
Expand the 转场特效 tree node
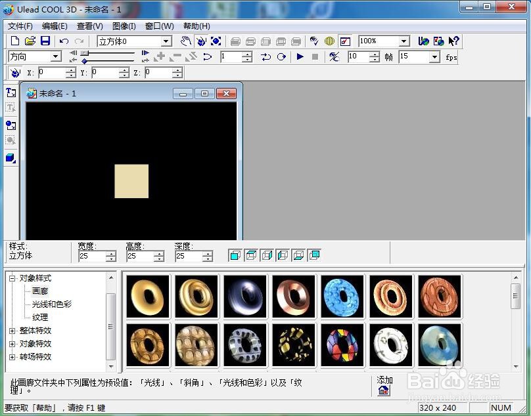point(12,357)
